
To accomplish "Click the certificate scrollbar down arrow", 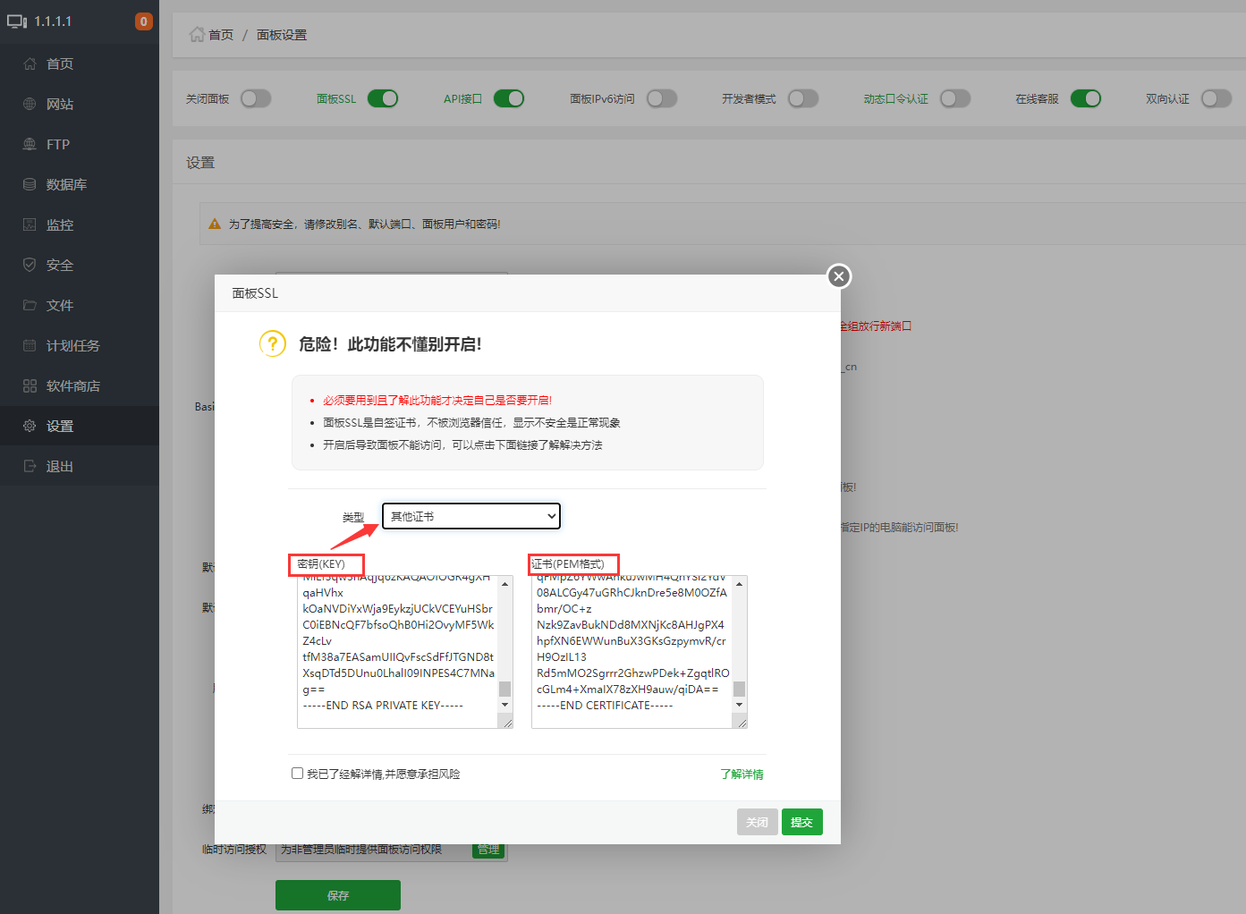I will (740, 705).
